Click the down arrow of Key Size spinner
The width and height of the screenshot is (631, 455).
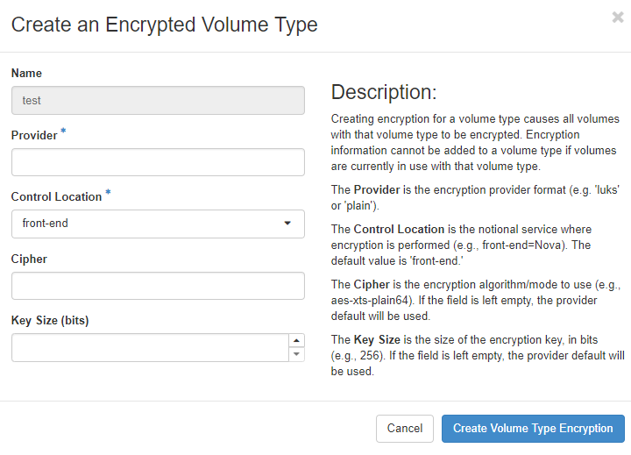pyautogui.click(x=296, y=354)
